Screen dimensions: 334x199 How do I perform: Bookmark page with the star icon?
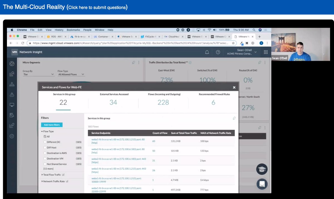pos(233,43)
